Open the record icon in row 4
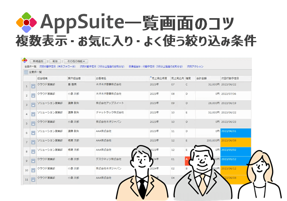 pyautogui.click(x=33, y=114)
